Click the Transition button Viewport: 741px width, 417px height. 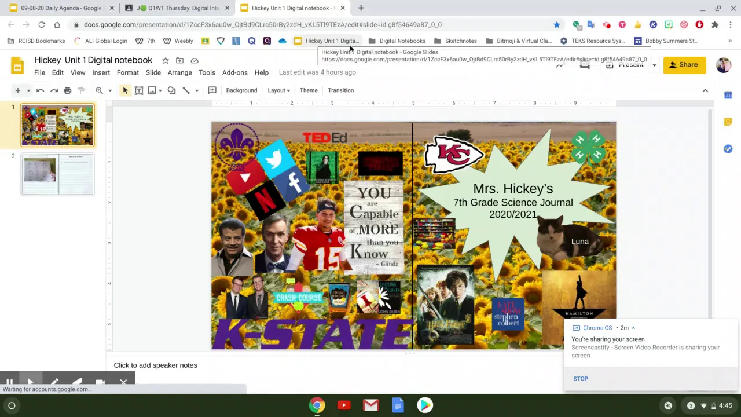[x=340, y=90]
